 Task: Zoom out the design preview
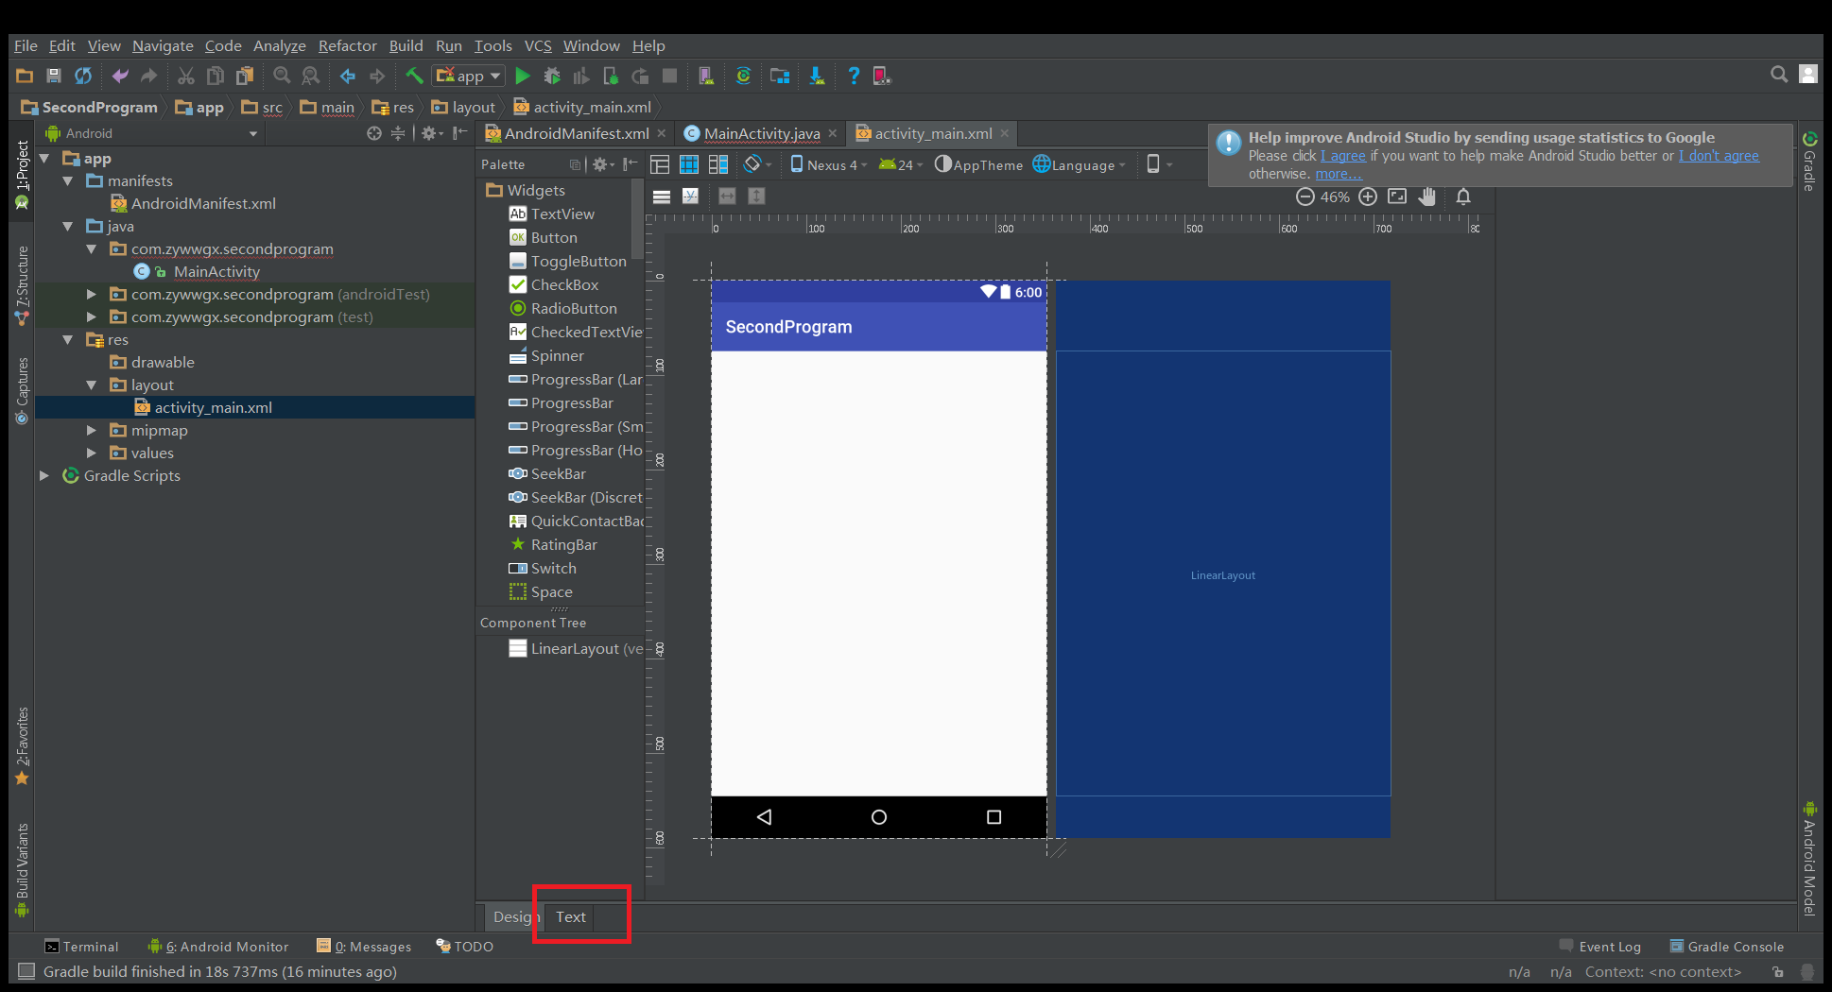(1305, 197)
